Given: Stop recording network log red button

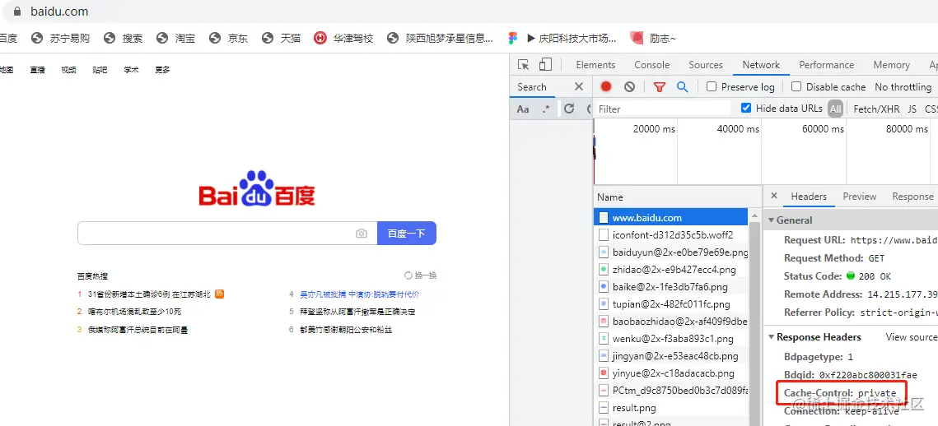Looking at the screenshot, I should coord(606,86).
